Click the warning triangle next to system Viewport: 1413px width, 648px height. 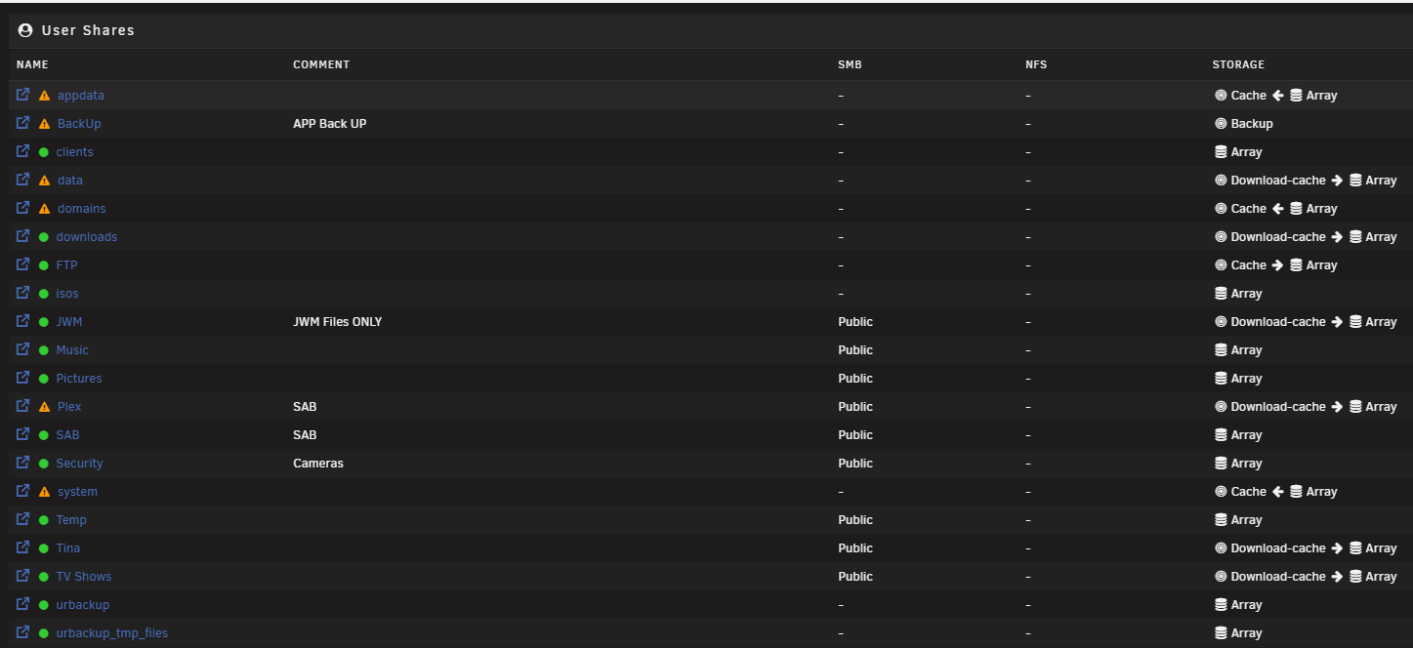point(44,492)
